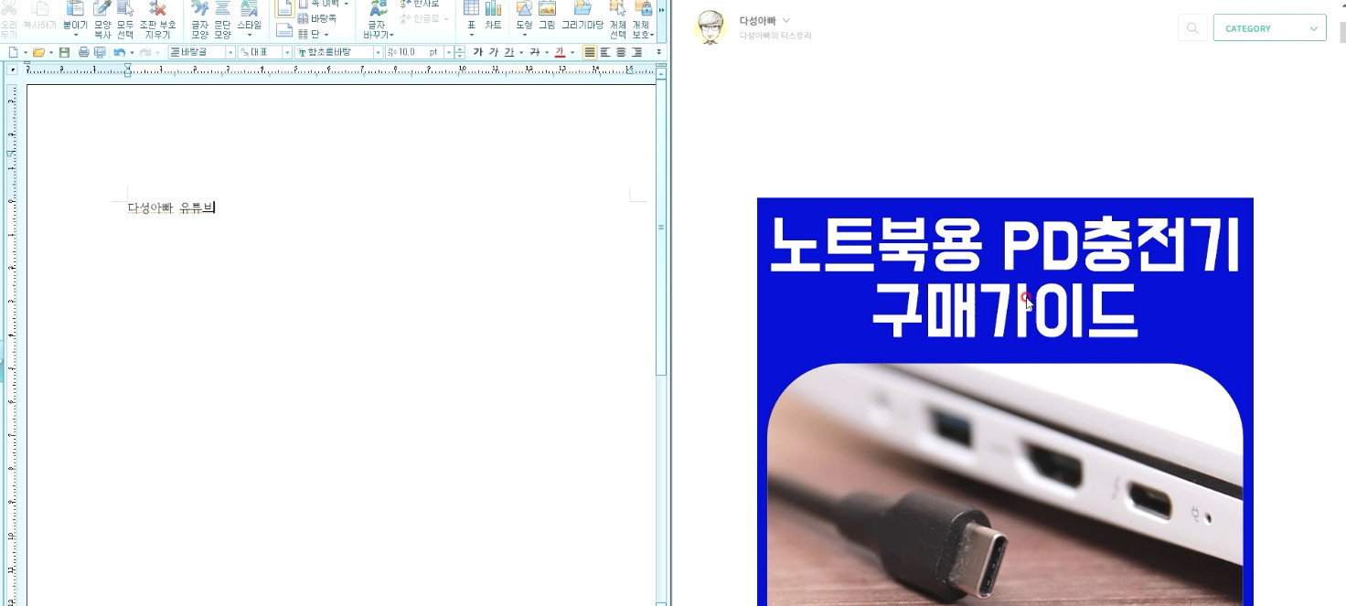Open the font size dropdown arrow
1346x606 pixels.
pos(448,52)
